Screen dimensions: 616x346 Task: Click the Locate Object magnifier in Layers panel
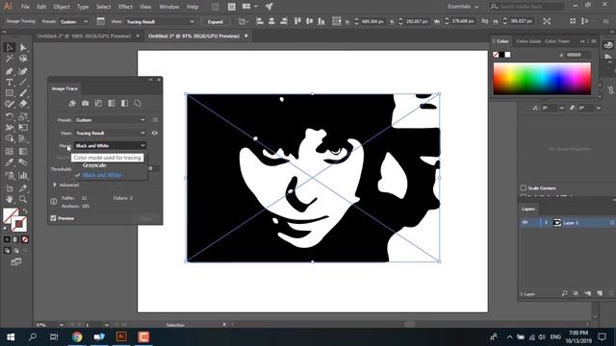[x=565, y=293]
